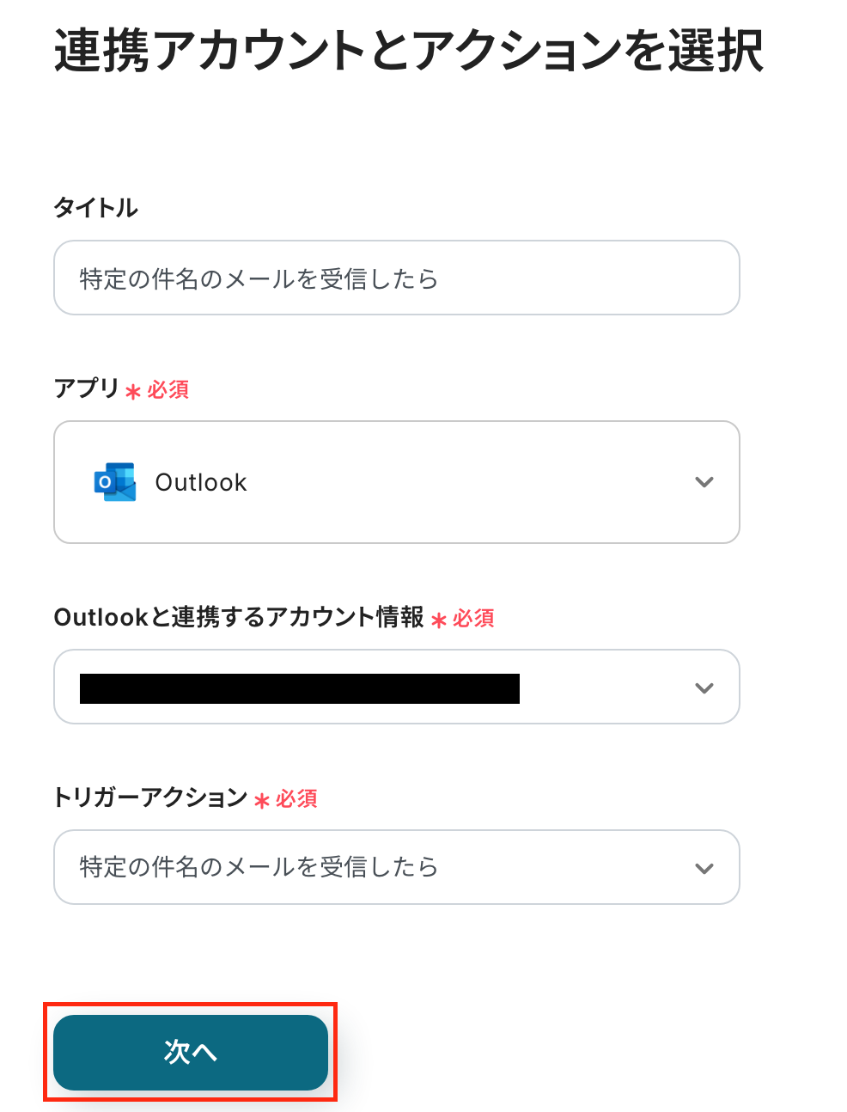The width and height of the screenshot is (847, 1112).
Task: Click the 必須 marker beside account info label
Action: click(473, 619)
